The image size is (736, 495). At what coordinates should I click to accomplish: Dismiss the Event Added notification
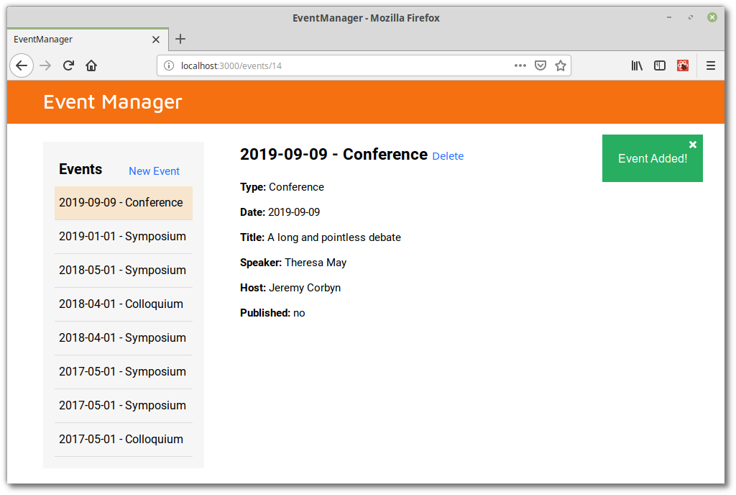[693, 145]
